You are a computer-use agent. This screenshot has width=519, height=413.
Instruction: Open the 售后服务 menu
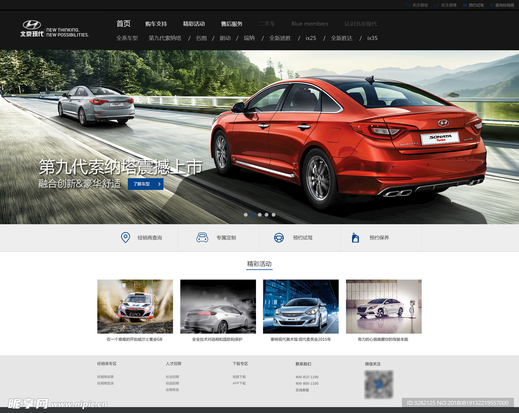pos(232,24)
